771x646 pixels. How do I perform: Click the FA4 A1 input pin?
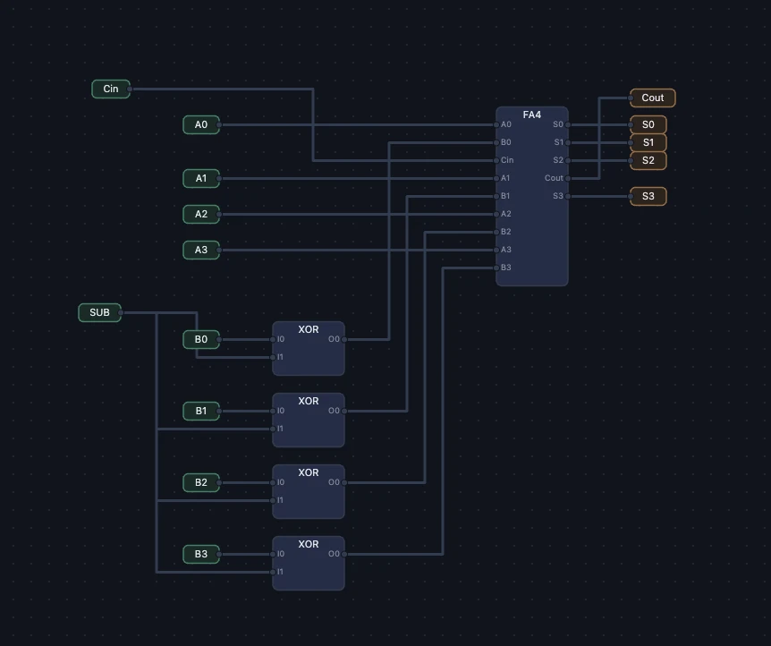(x=496, y=179)
